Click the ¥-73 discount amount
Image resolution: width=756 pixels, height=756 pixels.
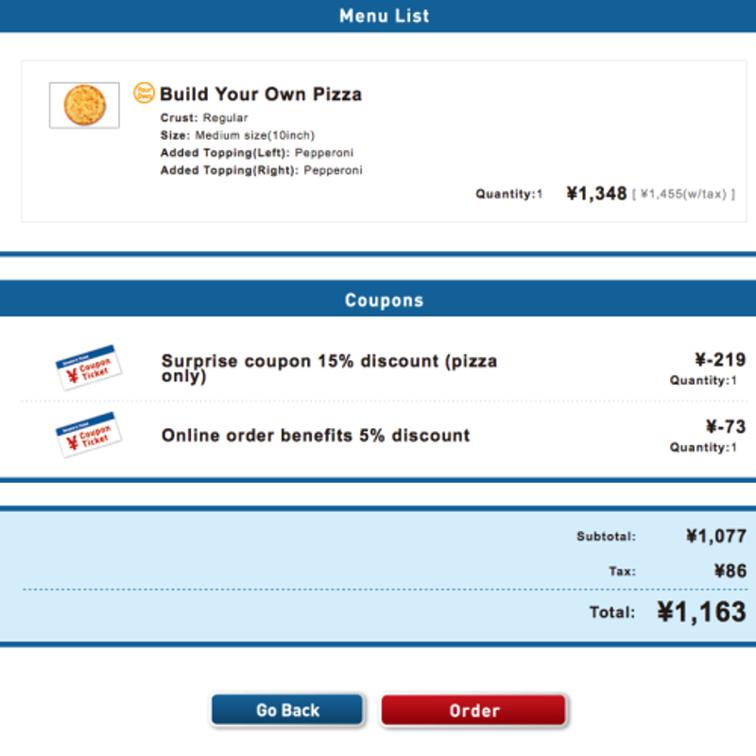pyautogui.click(x=726, y=427)
